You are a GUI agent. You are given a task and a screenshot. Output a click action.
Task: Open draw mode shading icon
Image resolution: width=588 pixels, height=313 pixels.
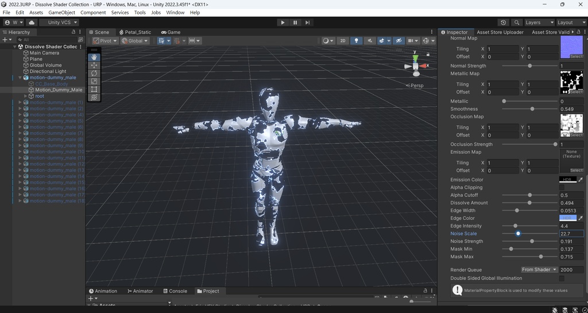(x=326, y=41)
